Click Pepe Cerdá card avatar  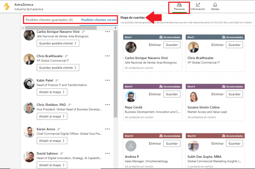coord(131,97)
